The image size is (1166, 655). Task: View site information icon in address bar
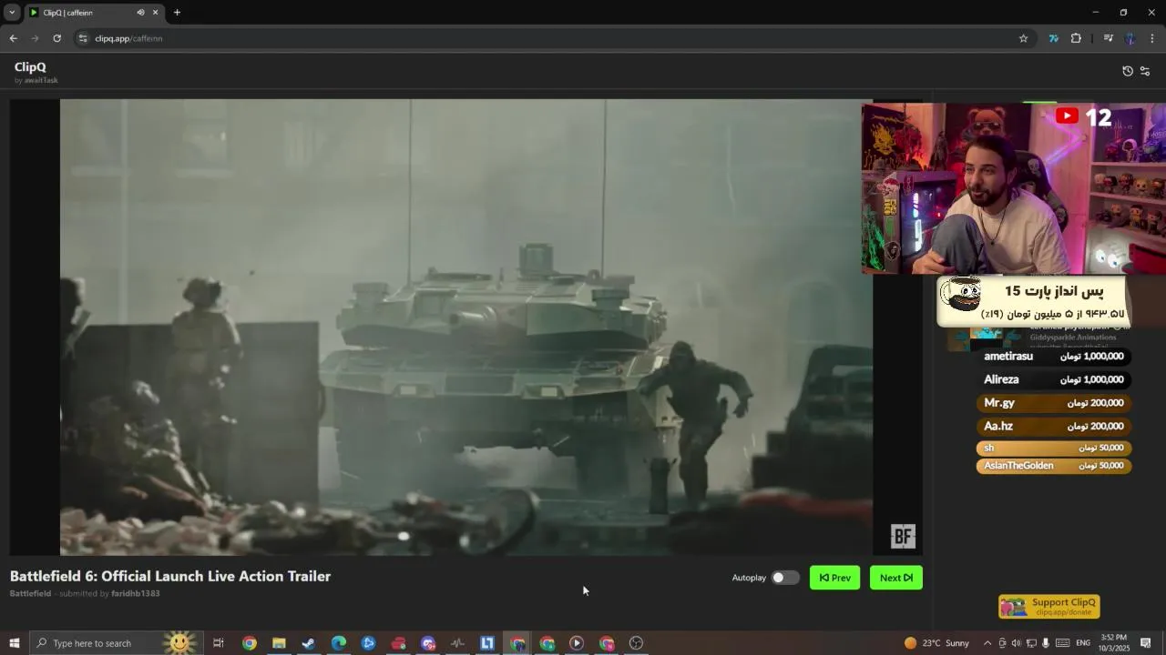[83, 38]
